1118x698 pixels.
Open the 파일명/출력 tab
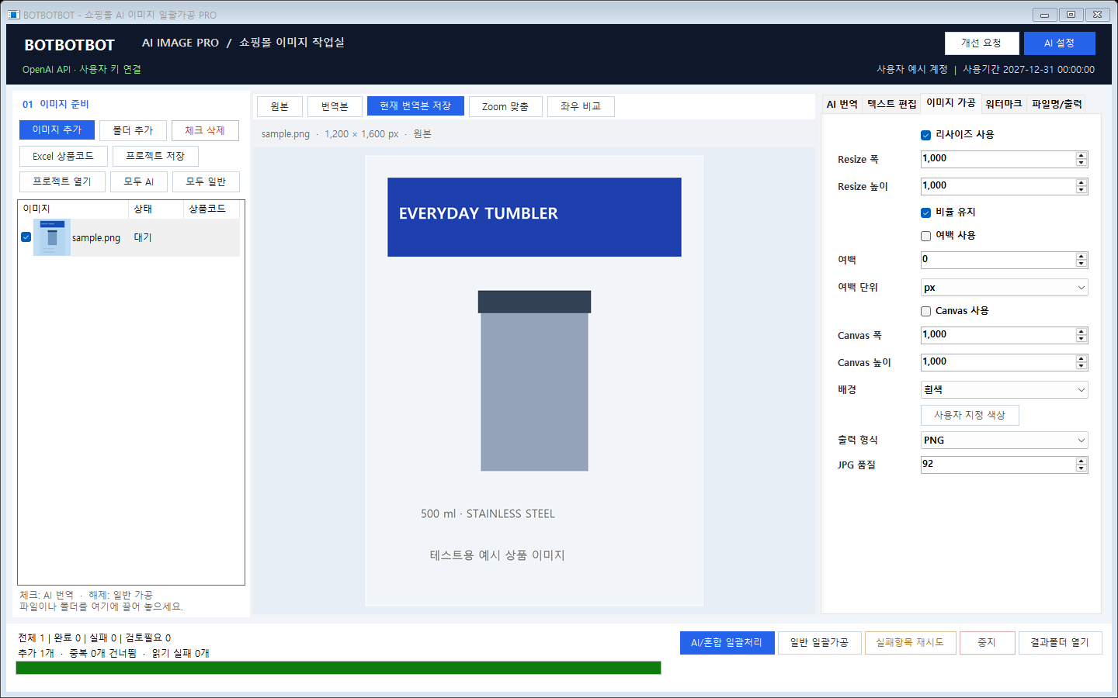click(1056, 104)
